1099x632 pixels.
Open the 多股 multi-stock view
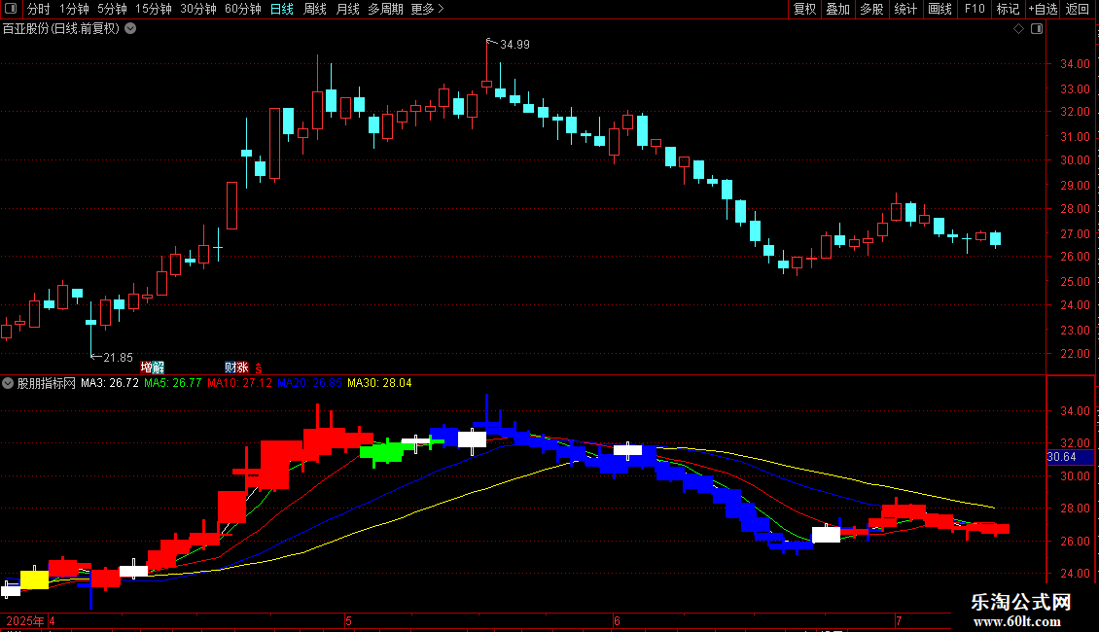(872, 9)
